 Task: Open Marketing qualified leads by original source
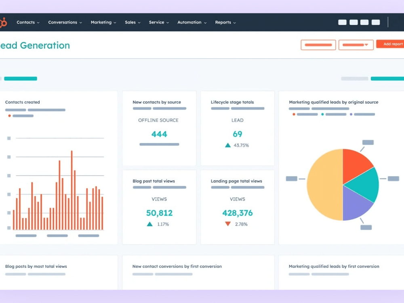click(x=334, y=102)
